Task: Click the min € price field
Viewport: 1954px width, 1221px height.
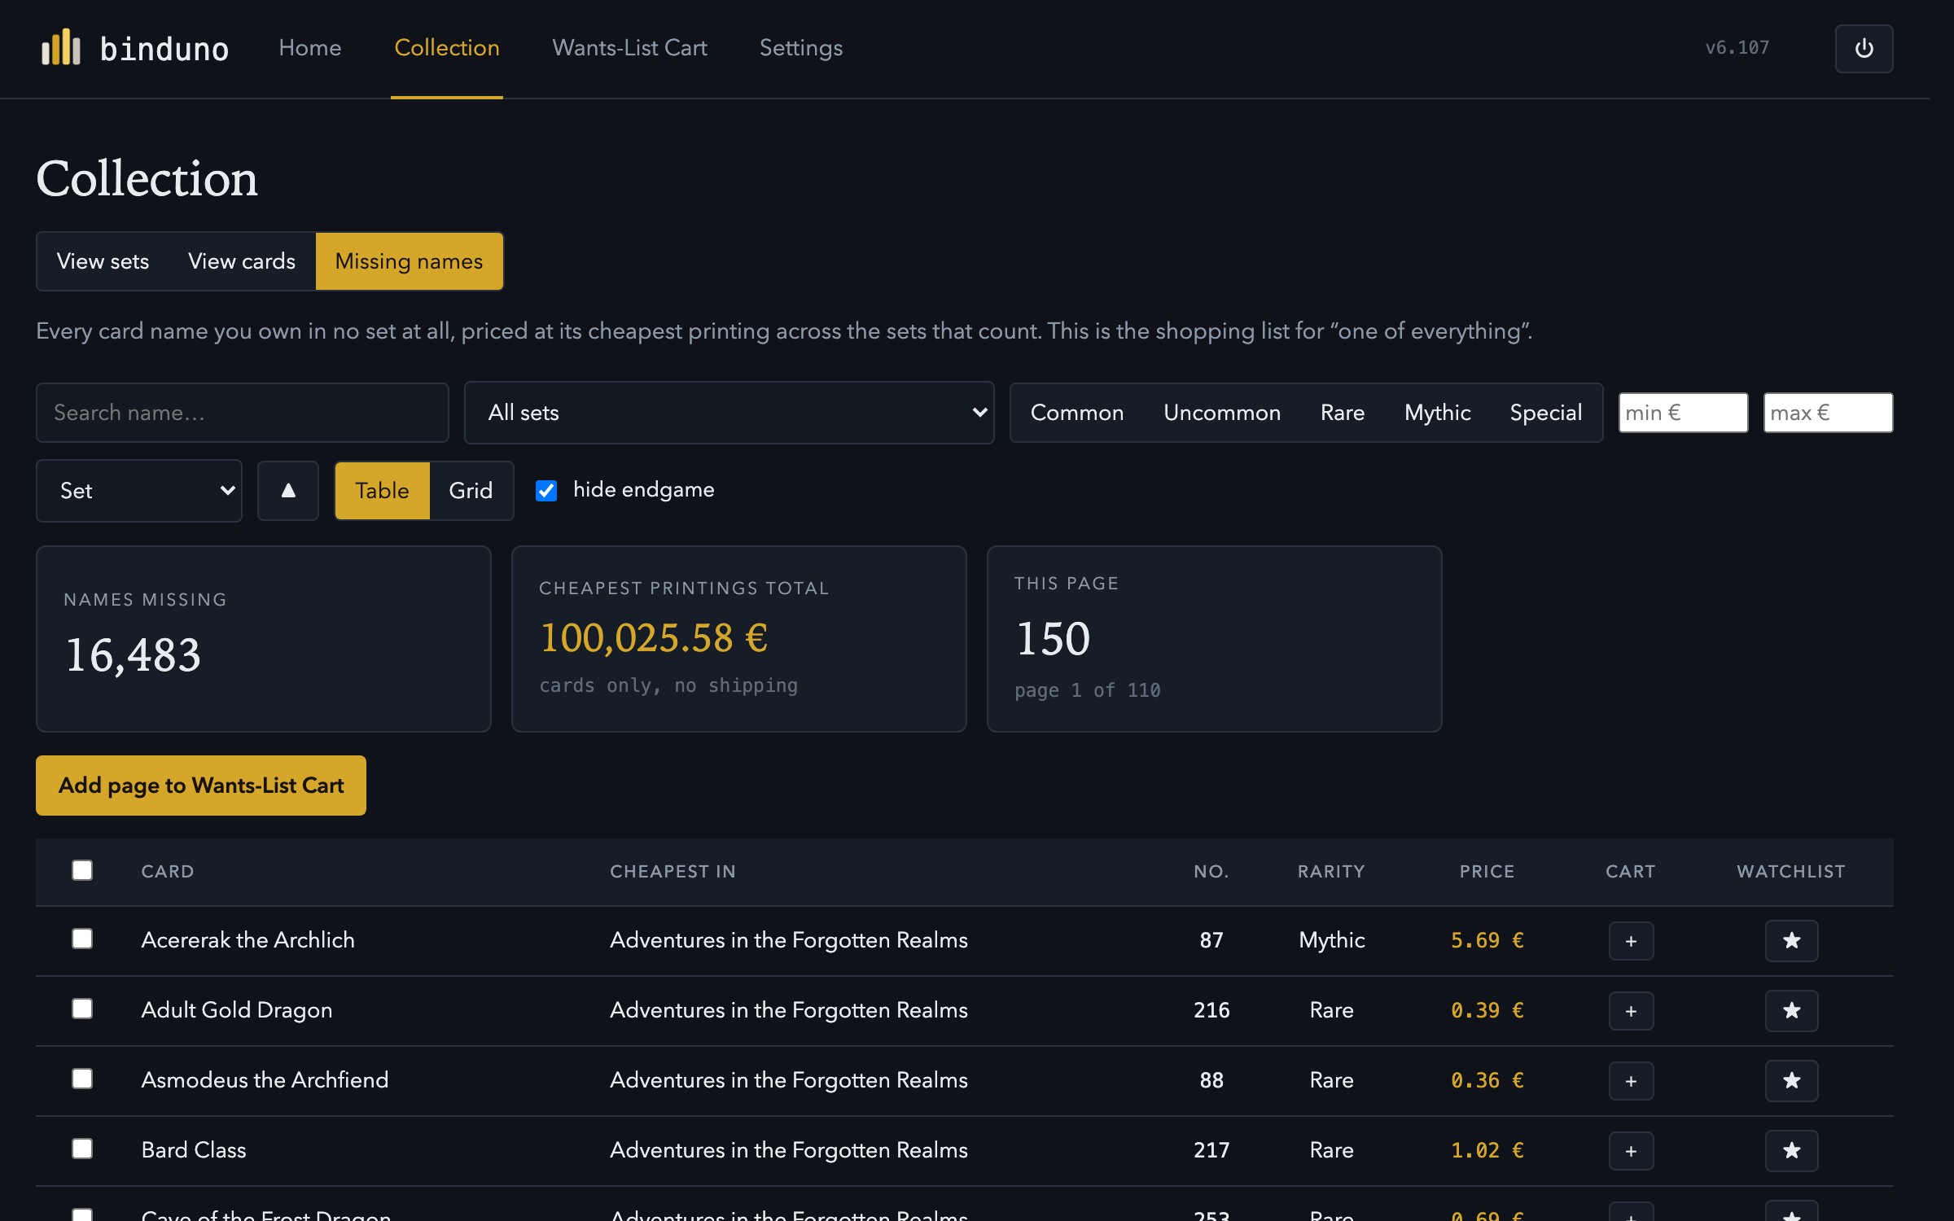Action: pyautogui.click(x=1683, y=413)
